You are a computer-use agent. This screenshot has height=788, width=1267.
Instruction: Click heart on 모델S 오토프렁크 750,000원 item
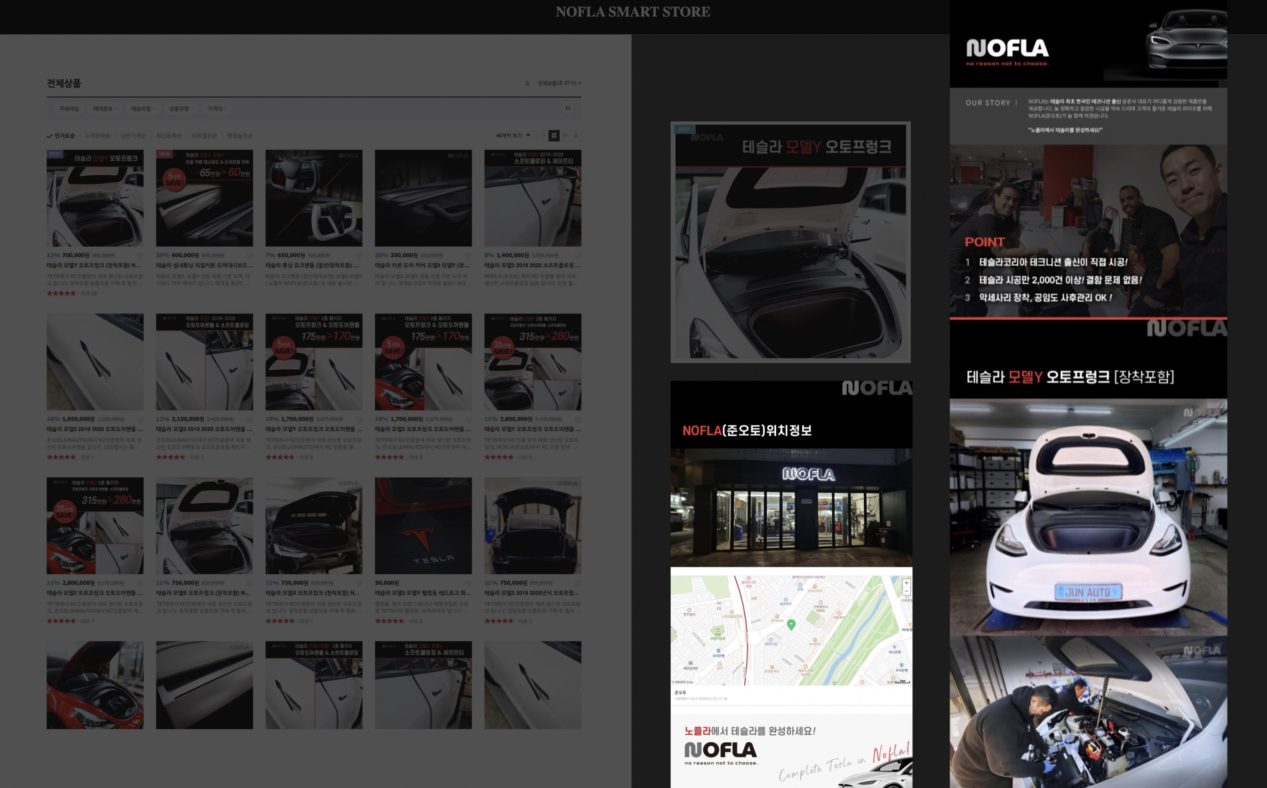tap(249, 583)
